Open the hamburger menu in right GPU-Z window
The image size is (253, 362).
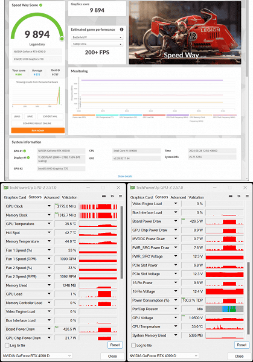pyautogui.click(x=247, y=196)
